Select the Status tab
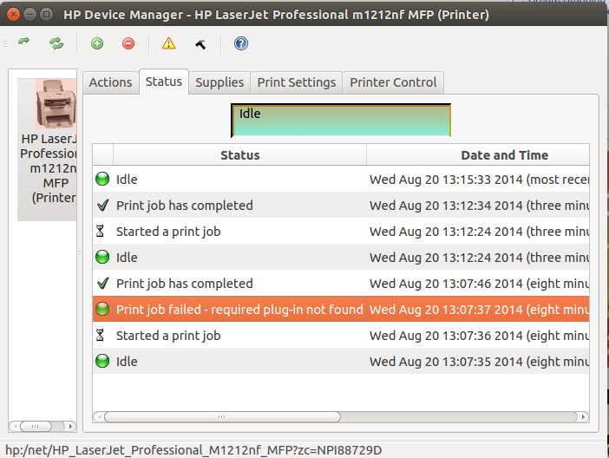 [x=164, y=82]
